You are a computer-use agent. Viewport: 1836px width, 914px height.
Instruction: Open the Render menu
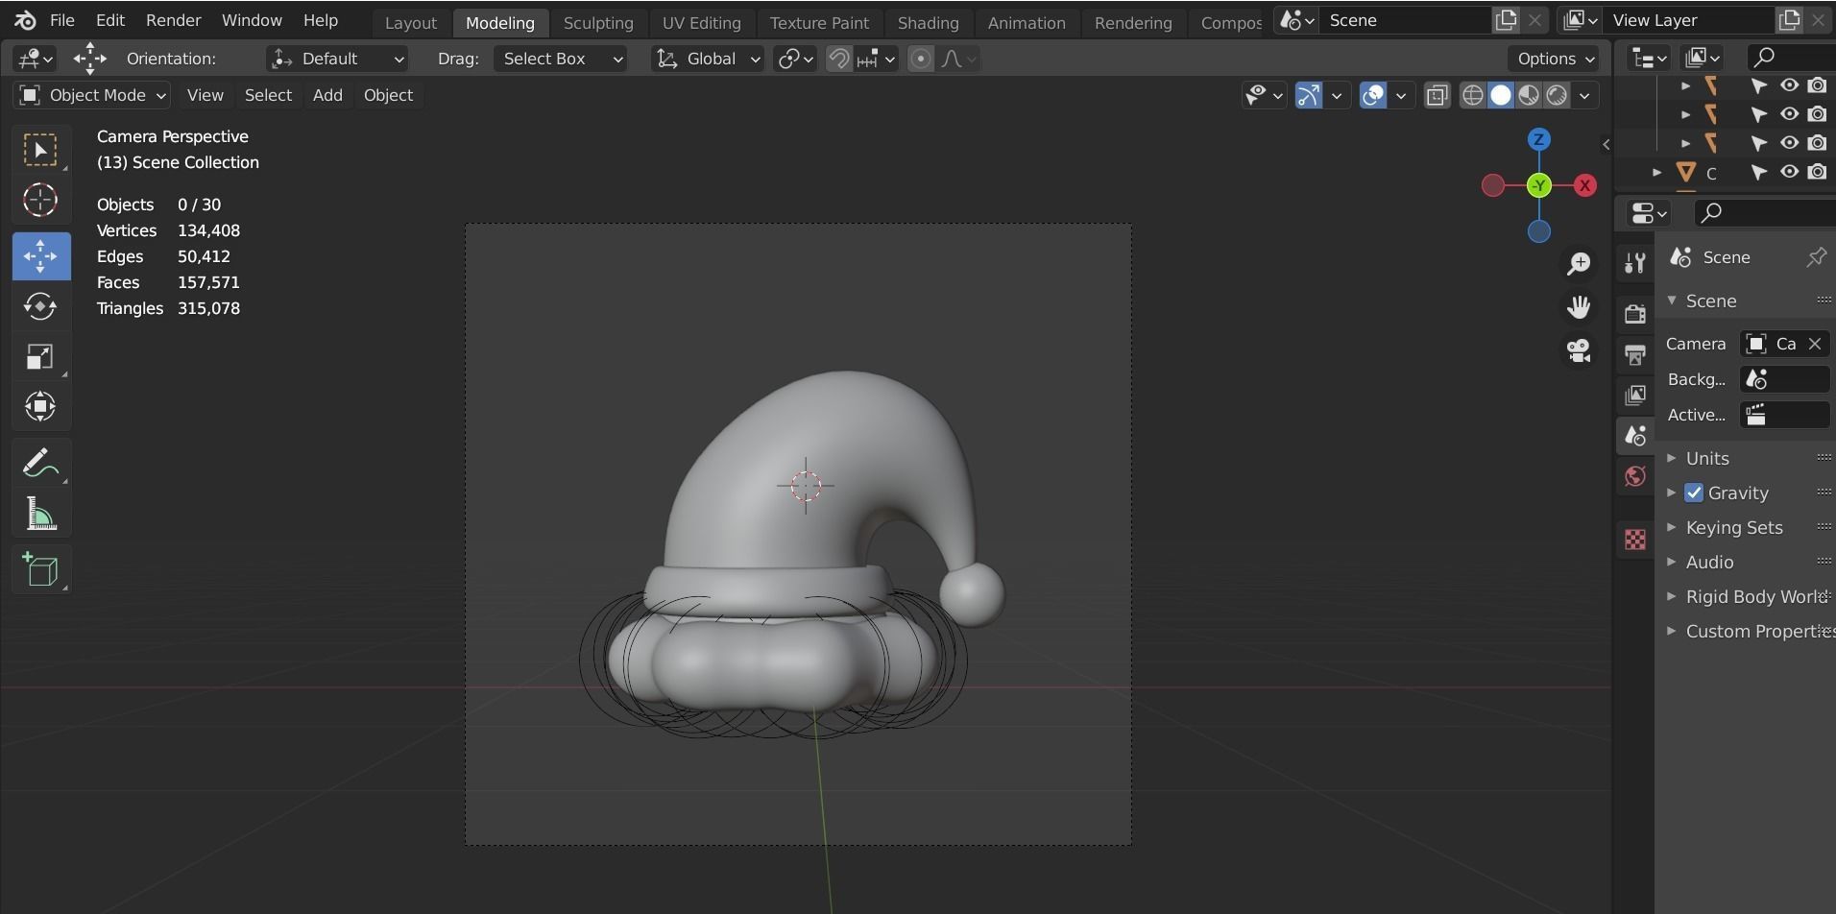(x=173, y=20)
